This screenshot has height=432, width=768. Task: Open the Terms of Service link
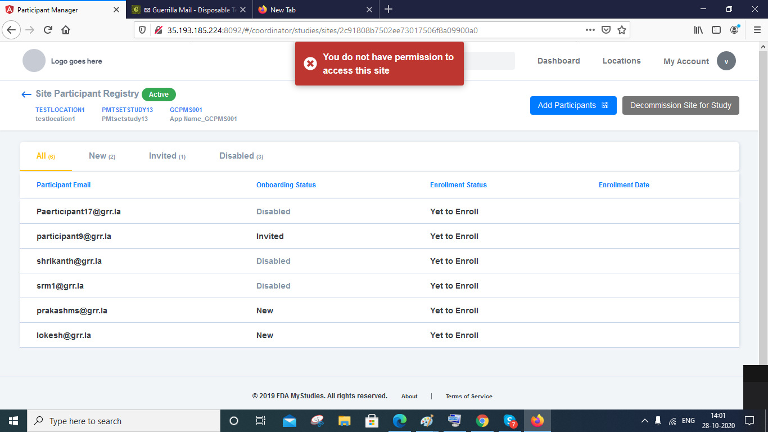(x=469, y=396)
